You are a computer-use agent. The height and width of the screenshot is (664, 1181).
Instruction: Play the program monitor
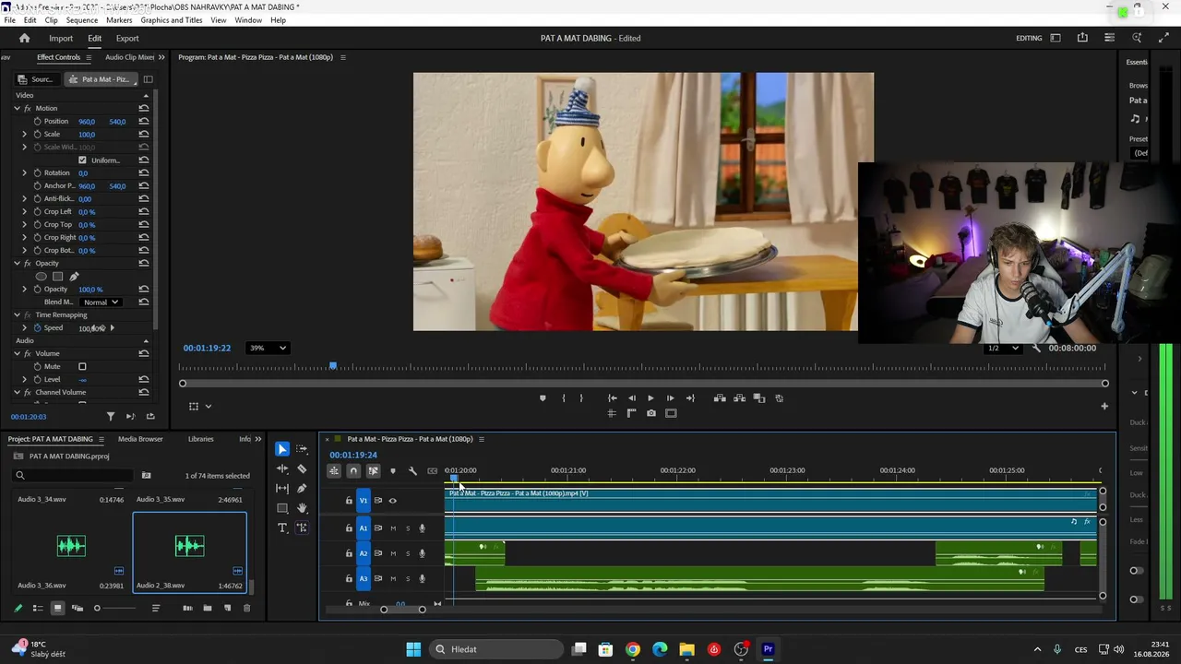tap(650, 398)
